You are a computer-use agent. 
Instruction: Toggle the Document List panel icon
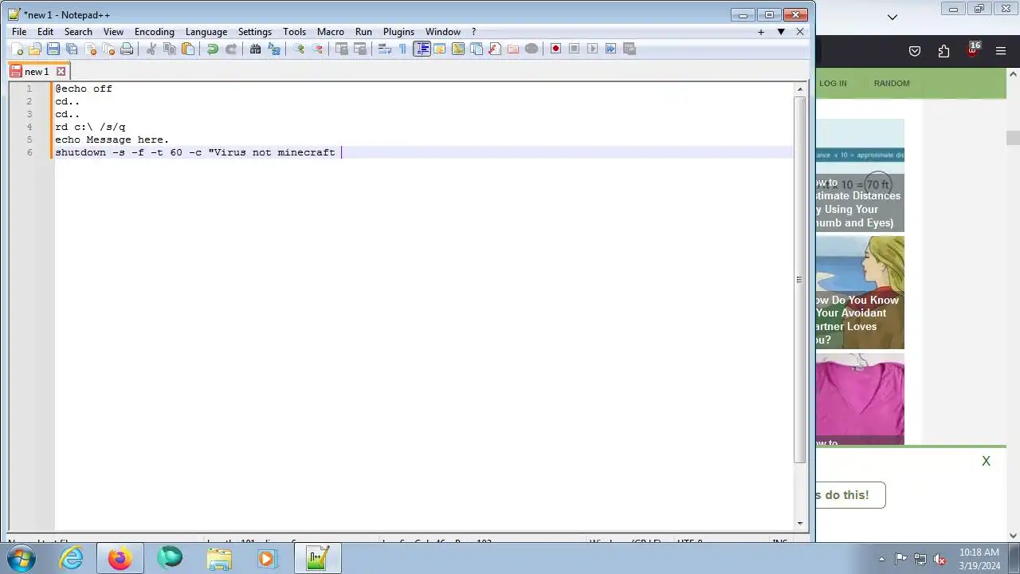[x=477, y=49]
